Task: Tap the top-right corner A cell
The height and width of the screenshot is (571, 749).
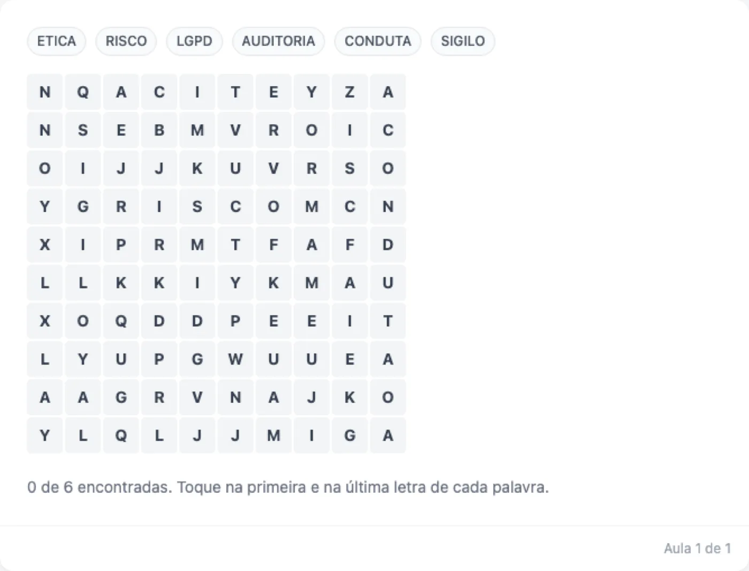Action: [388, 92]
